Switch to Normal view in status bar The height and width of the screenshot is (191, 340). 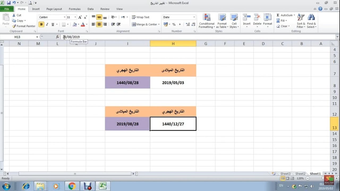(x=283, y=178)
